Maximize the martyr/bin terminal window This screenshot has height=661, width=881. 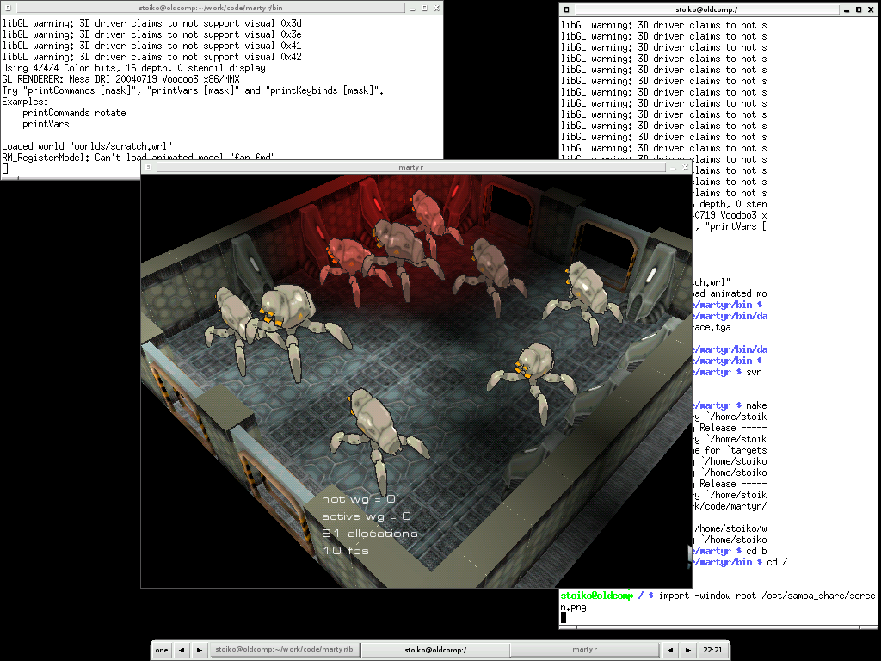(x=425, y=8)
